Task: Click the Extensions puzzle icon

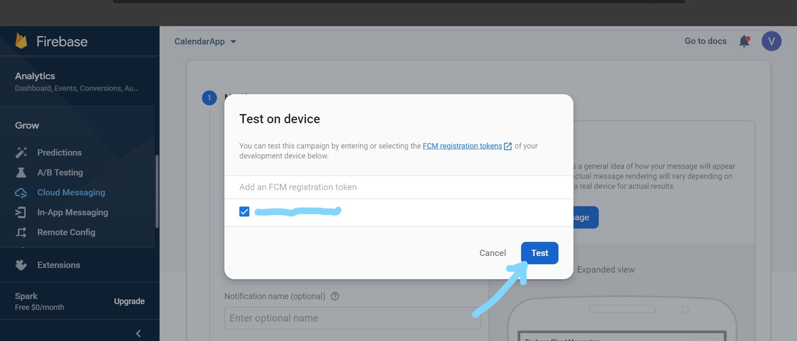Action: pos(21,265)
